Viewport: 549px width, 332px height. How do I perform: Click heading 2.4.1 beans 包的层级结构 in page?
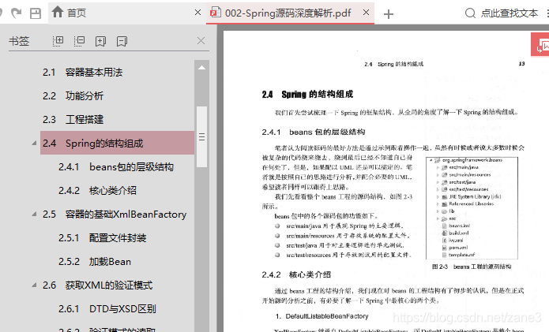tap(314, 132)
